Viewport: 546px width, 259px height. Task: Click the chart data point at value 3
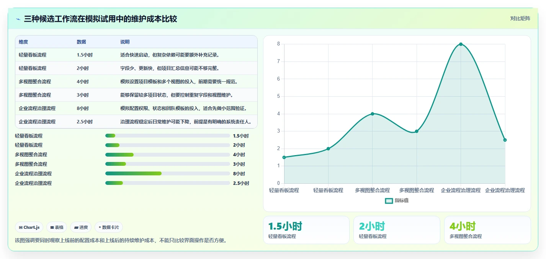pos(417,131)
